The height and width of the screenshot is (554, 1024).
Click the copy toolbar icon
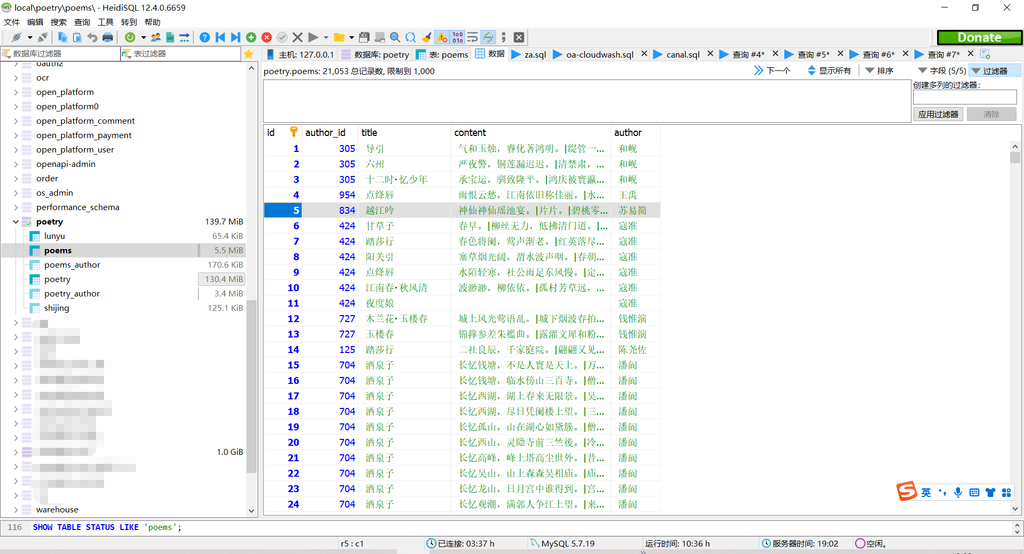click(x=62, y=37)
